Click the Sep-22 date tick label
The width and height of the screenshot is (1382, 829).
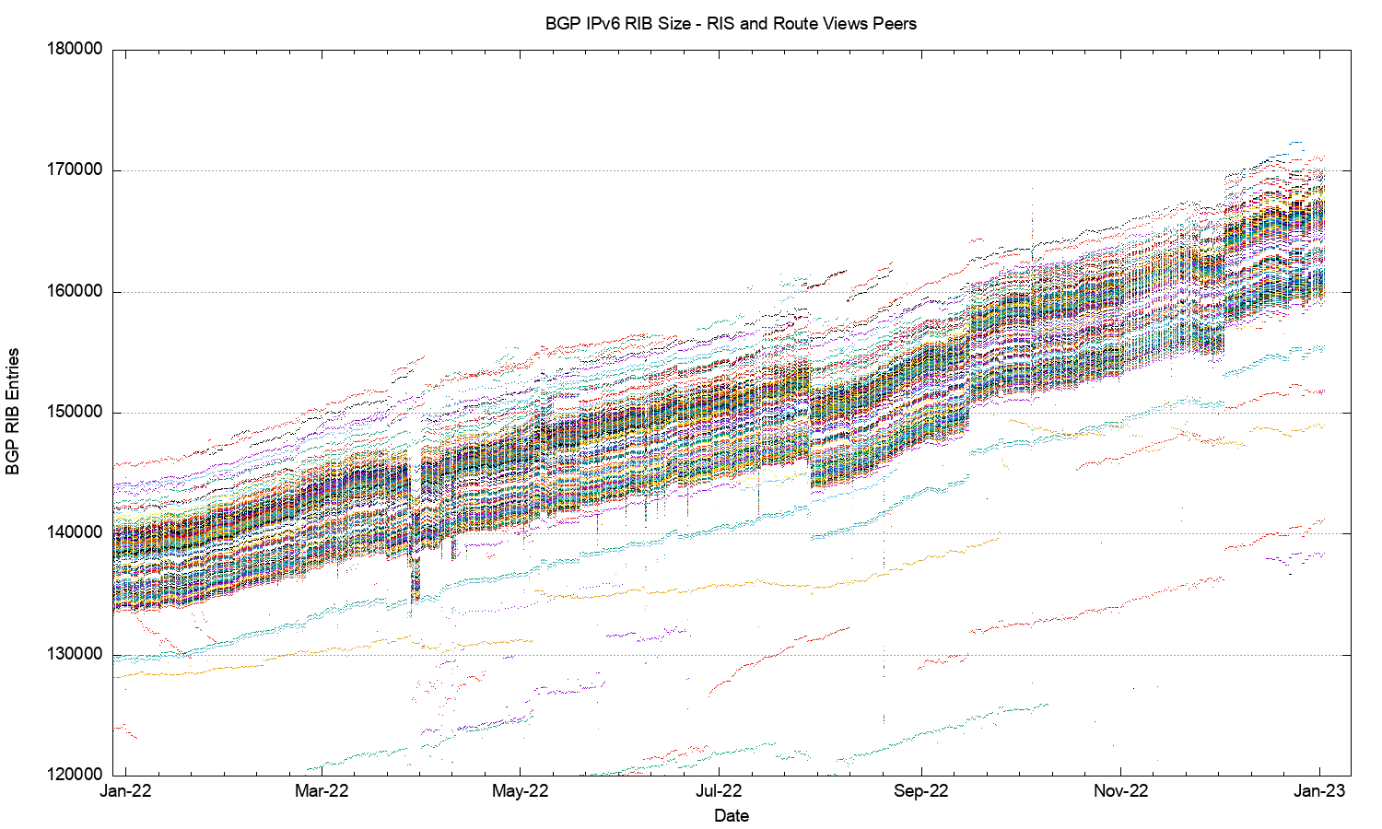(x=920, y=791)
